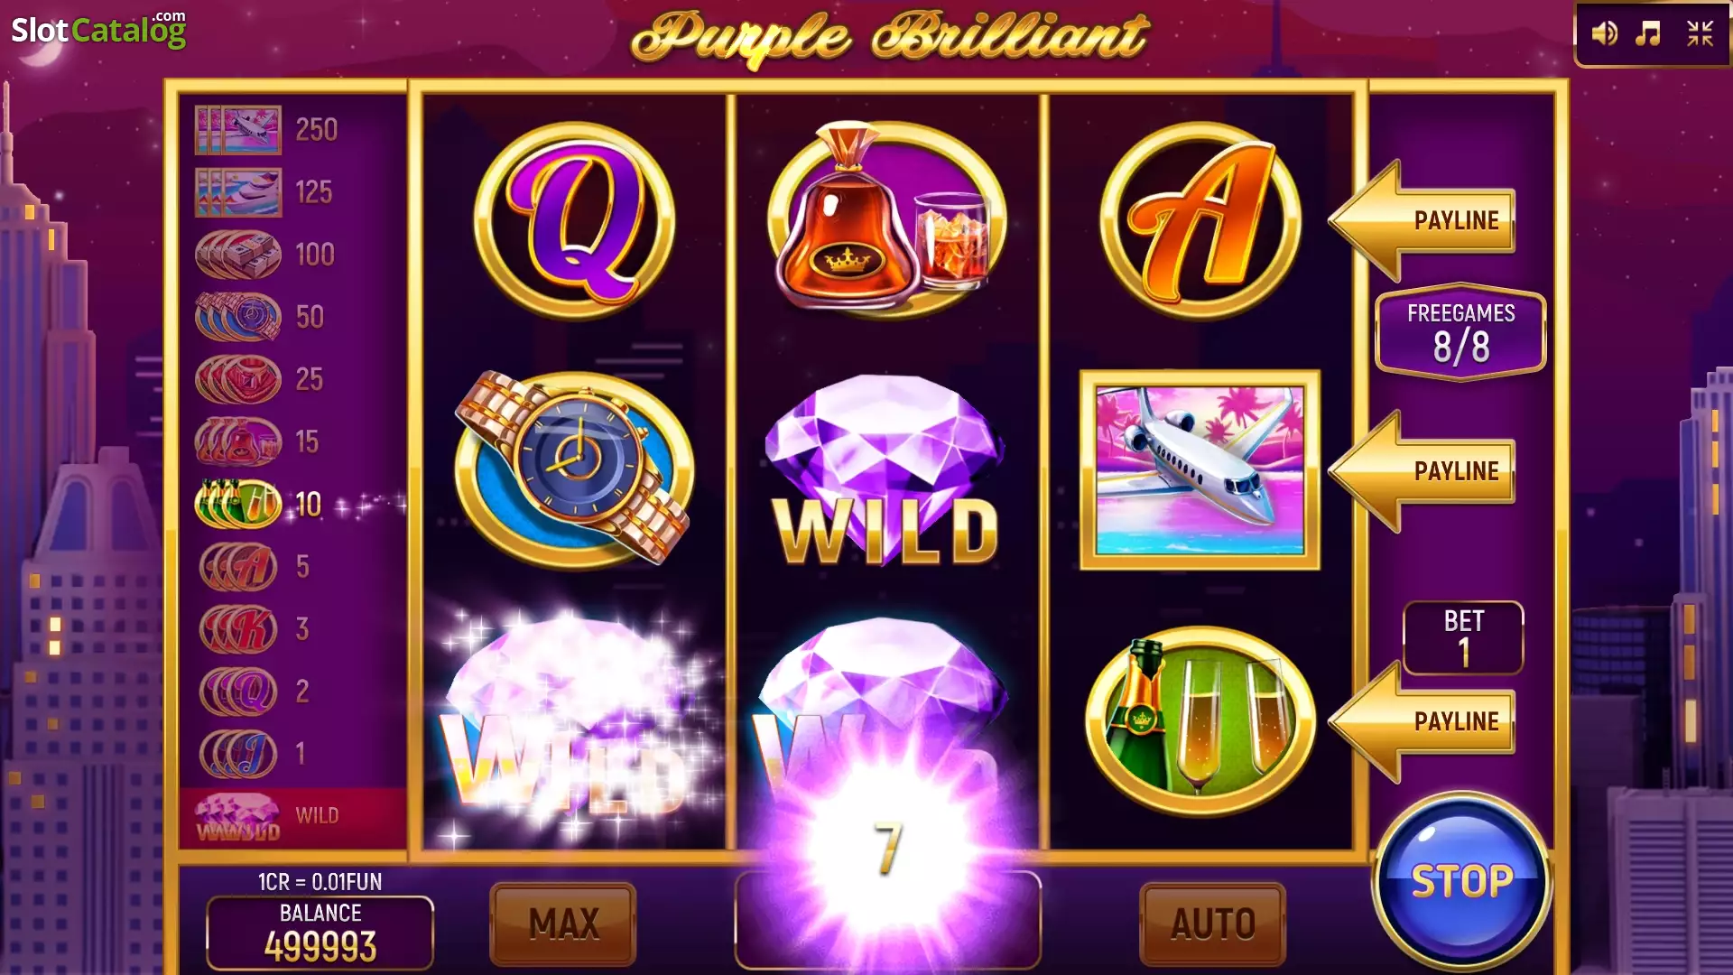Click the blue STOP spin button

(x=1462, y=881)
